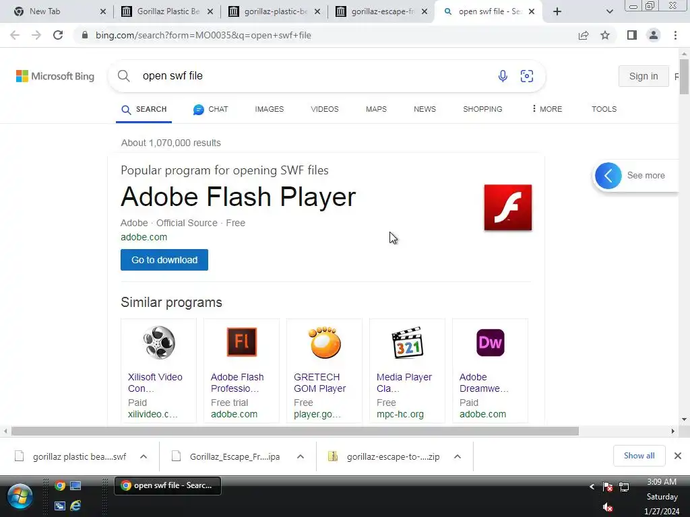Expand the MORE search categories
Screen dimensions: 690x517
click(546, 109)
